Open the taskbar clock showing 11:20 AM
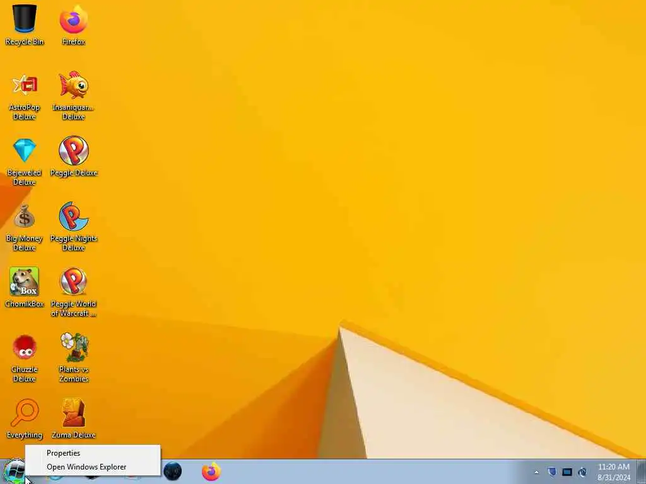Viewport: 646px width, 484px height. pos(613,472)
